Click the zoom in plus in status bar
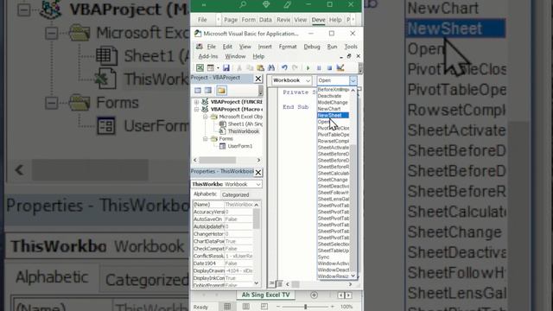 (332, 307)
